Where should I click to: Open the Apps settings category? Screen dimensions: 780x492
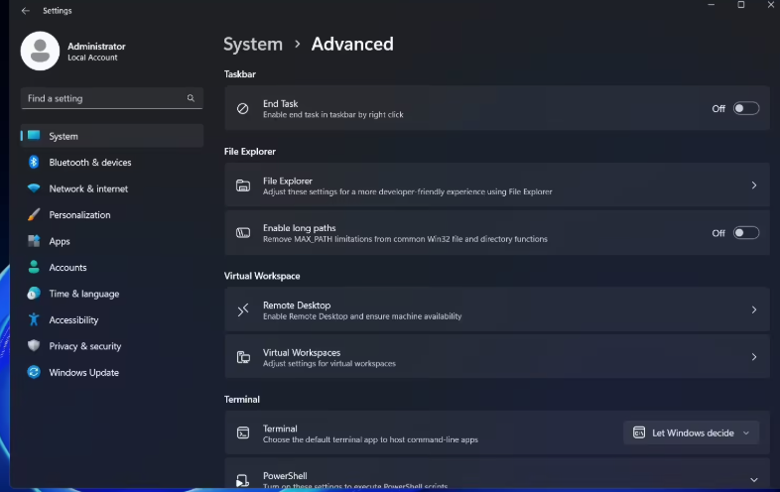(x=60, y=241)
